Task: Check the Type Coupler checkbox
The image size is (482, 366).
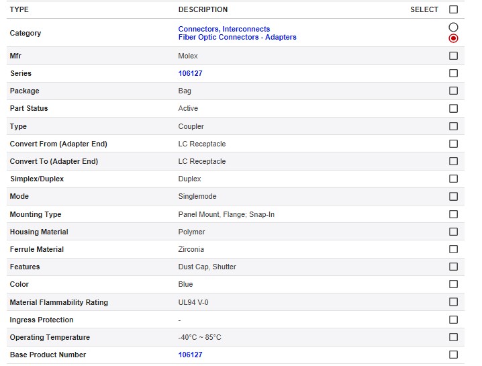Action: [453, 126]
